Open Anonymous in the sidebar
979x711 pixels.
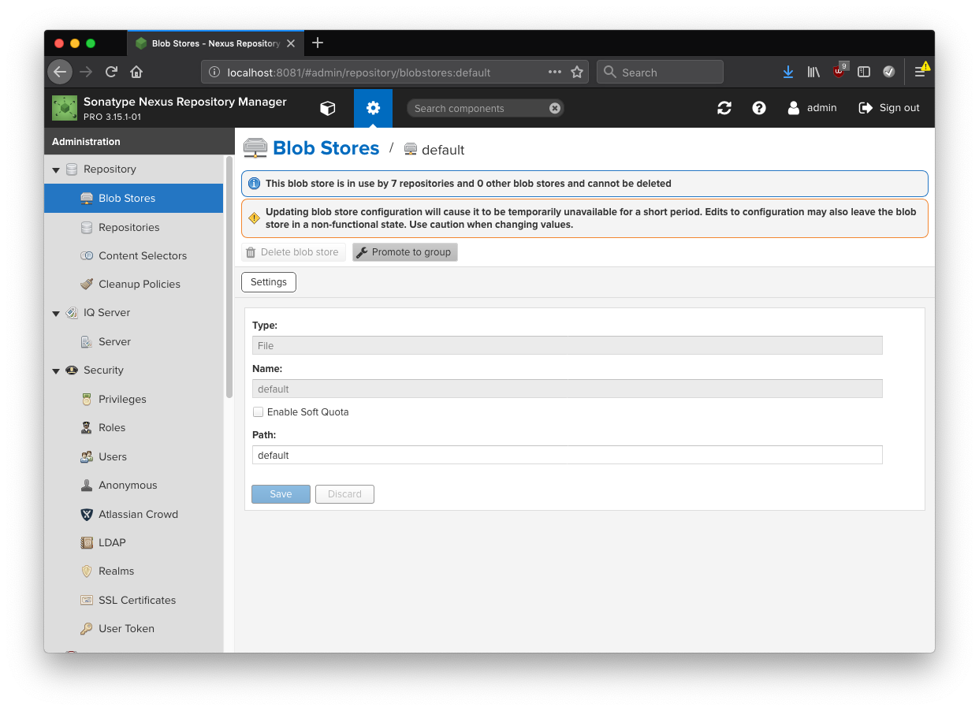[134, 485]
